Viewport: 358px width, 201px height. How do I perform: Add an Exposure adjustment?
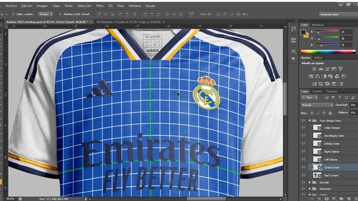point(334,69)
